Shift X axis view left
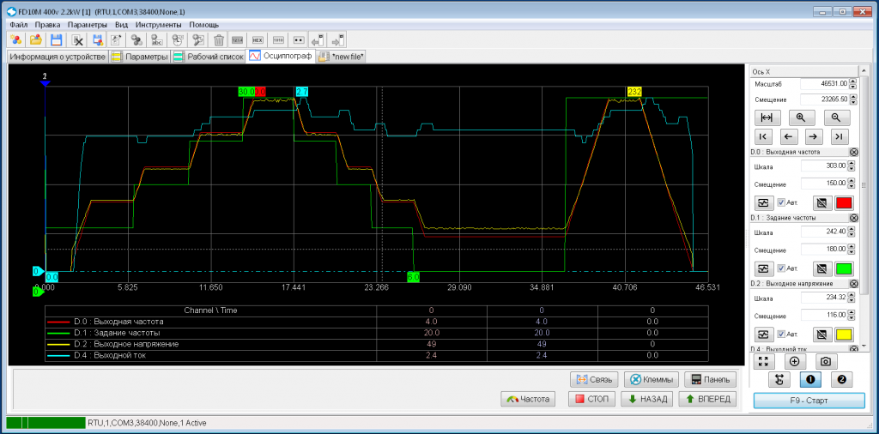 coord(788,136)
